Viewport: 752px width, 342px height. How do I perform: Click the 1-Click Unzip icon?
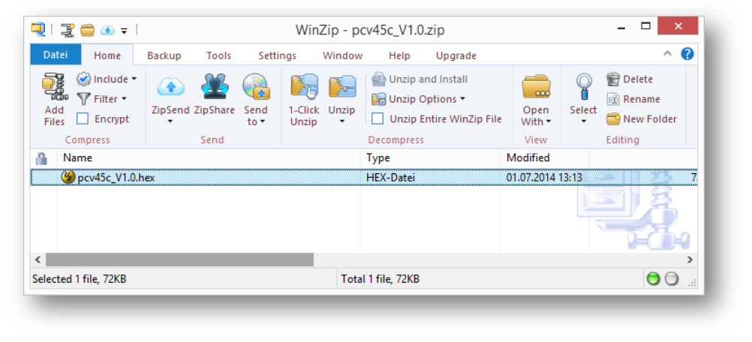pyautogui.click(x=304, y=87)
